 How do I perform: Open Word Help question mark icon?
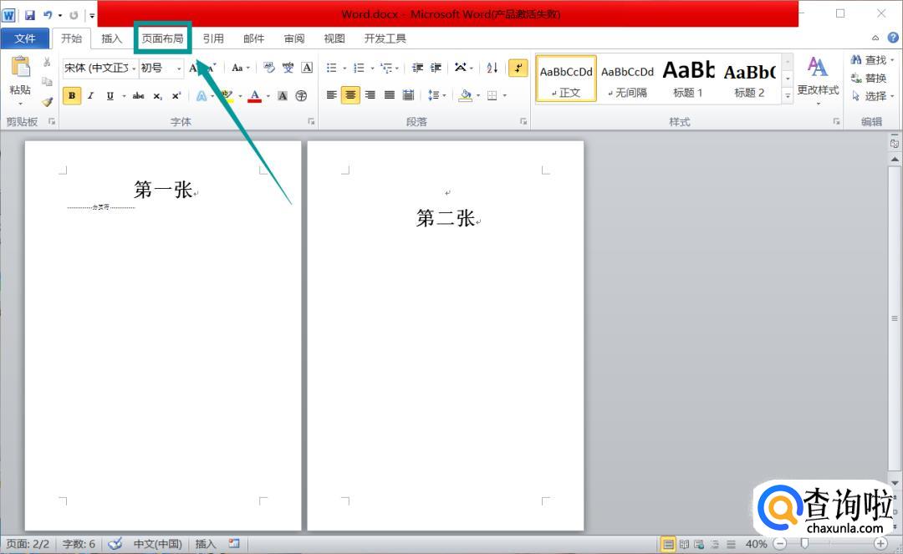893,38
